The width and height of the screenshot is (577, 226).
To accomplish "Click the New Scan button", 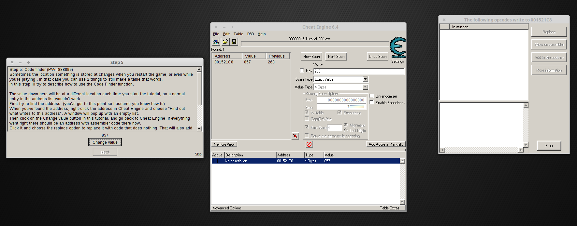I will pyautogui.click(x=311, y=57).
